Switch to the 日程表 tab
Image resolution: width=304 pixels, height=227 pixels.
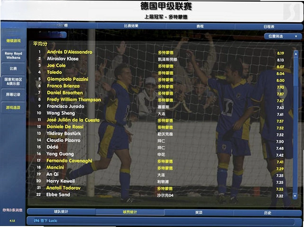pos(269,27)
